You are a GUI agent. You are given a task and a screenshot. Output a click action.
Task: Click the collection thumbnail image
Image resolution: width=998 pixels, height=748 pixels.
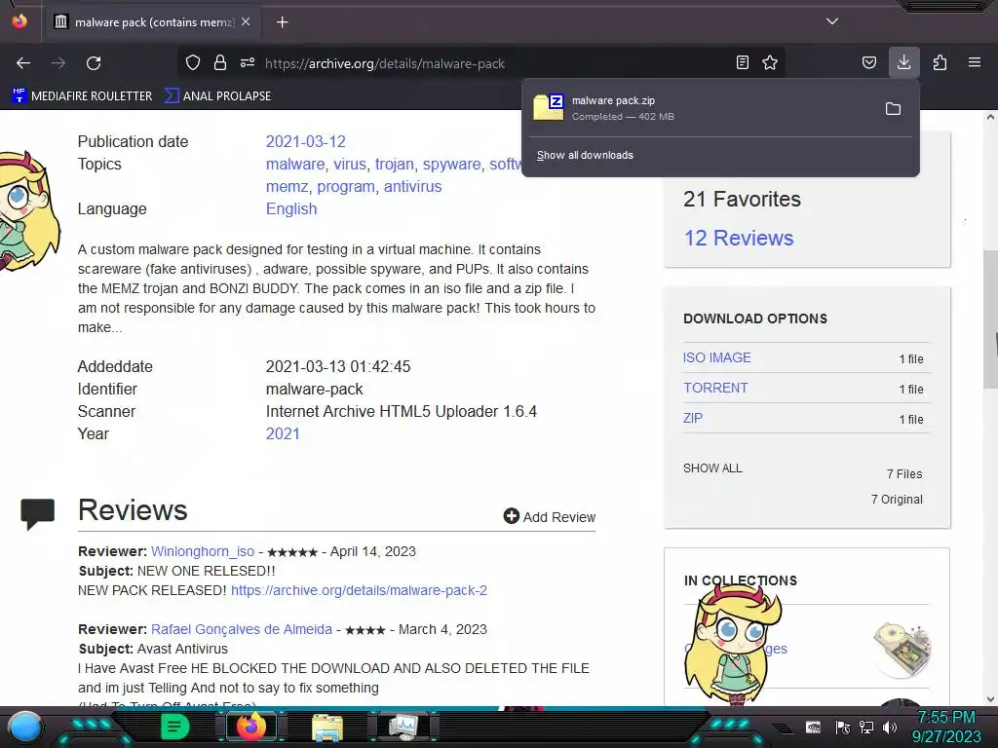[x=901, y=650]
